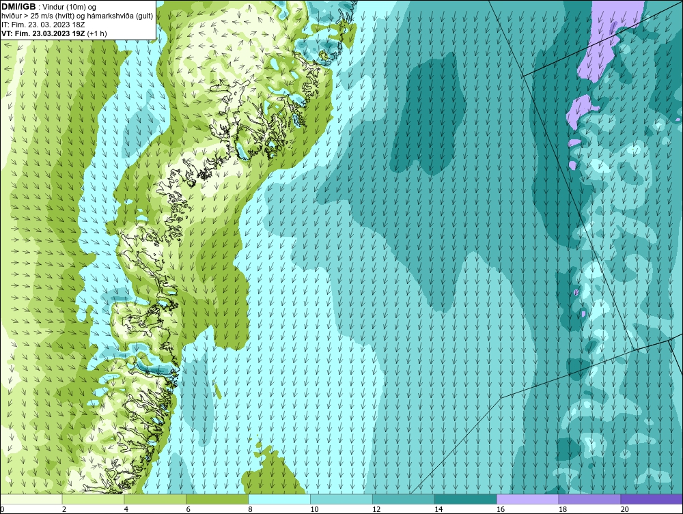Click the legend scale label 6
This screenshot has width=683, height=514.
click(189, 509)
